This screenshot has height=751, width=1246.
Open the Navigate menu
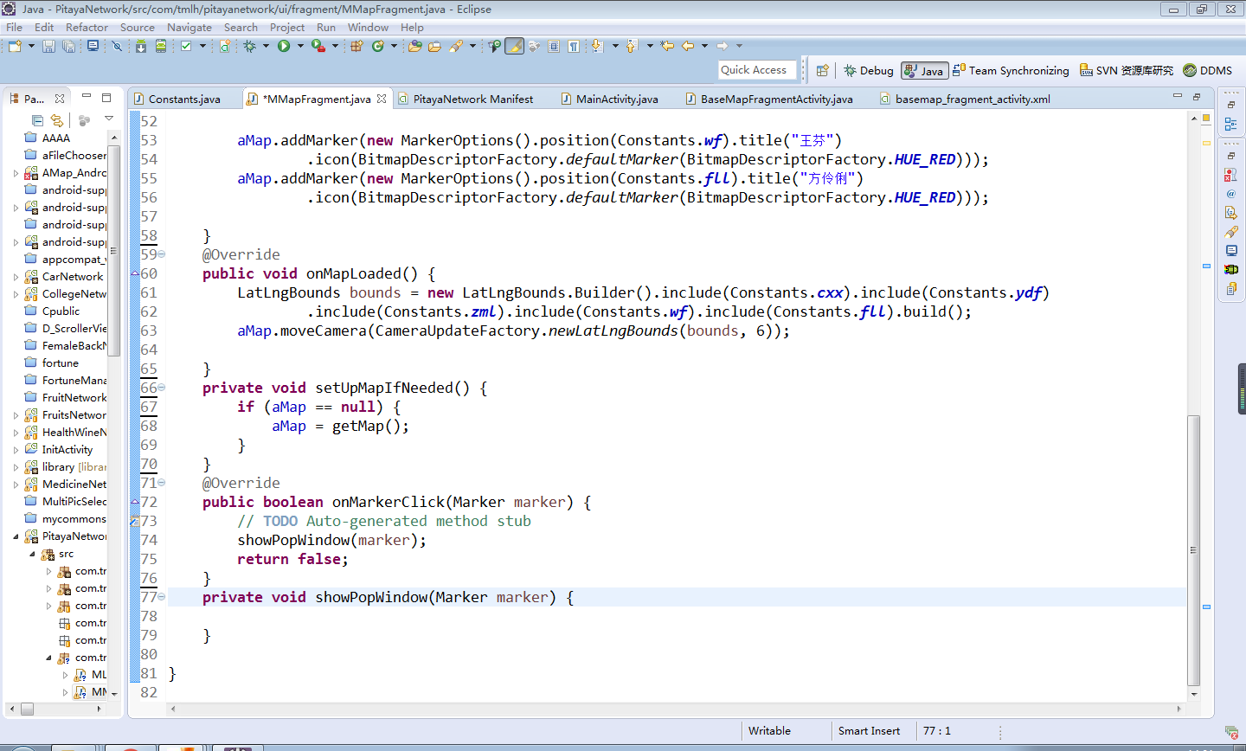point(189,27)
